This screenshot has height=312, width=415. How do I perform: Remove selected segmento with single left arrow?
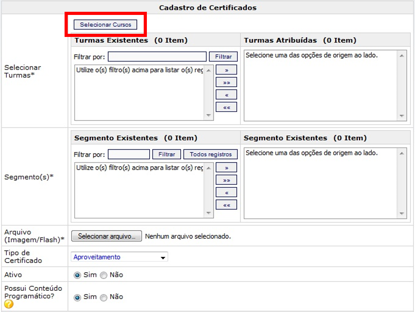point(226,193)
